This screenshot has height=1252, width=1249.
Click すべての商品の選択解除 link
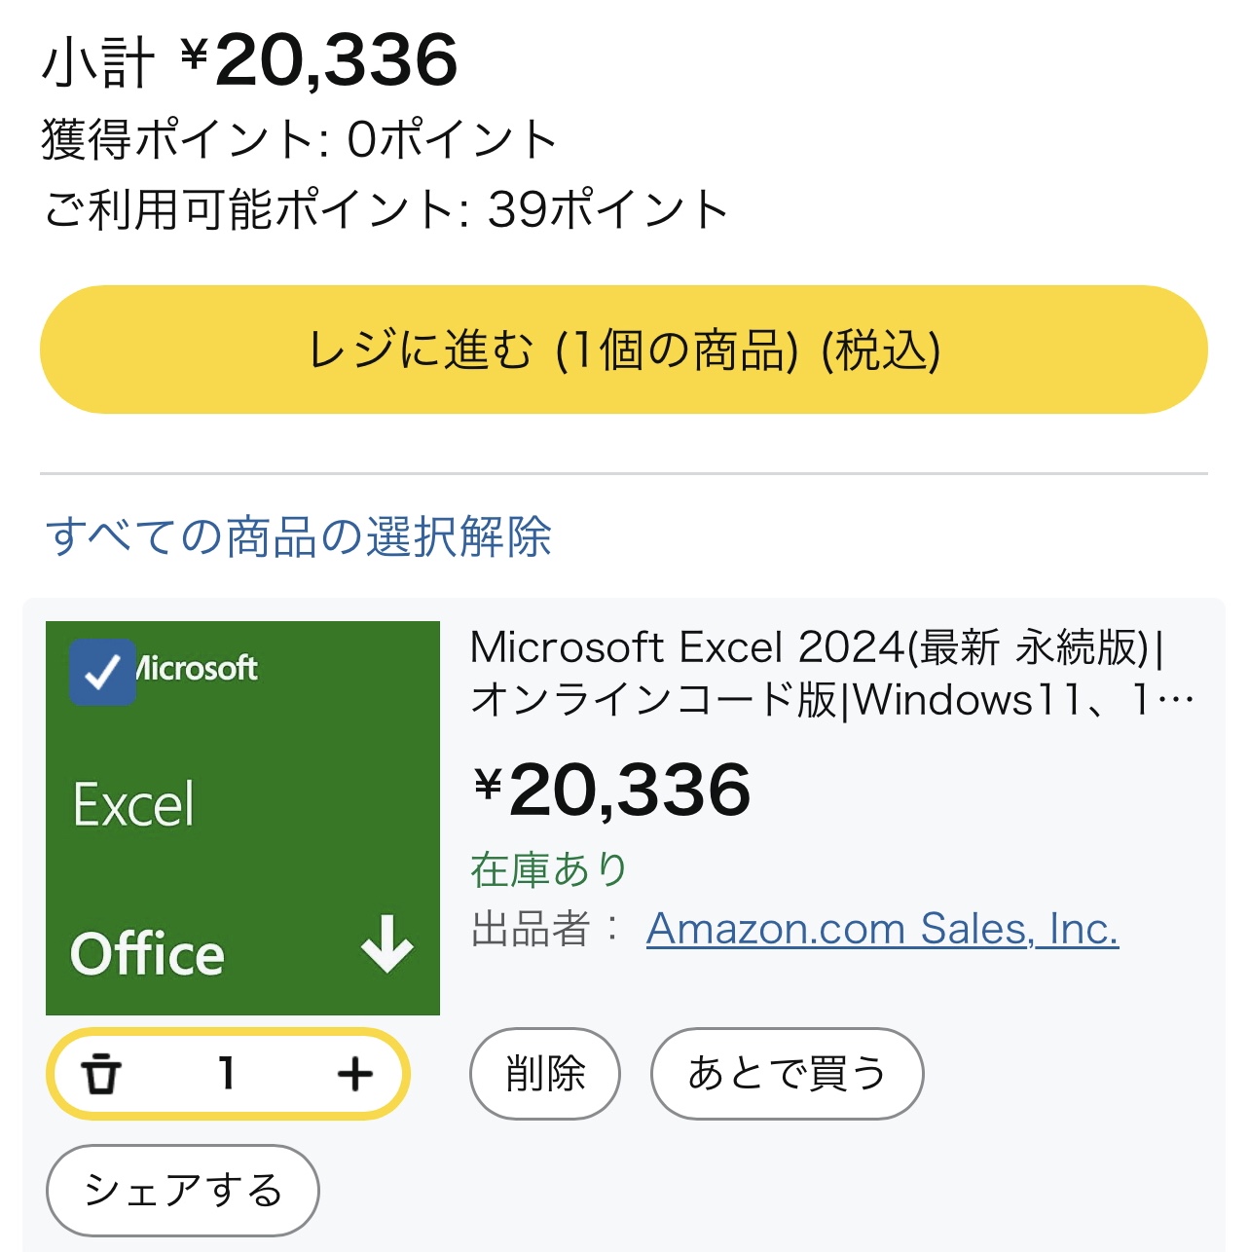(x=299, y=536)
